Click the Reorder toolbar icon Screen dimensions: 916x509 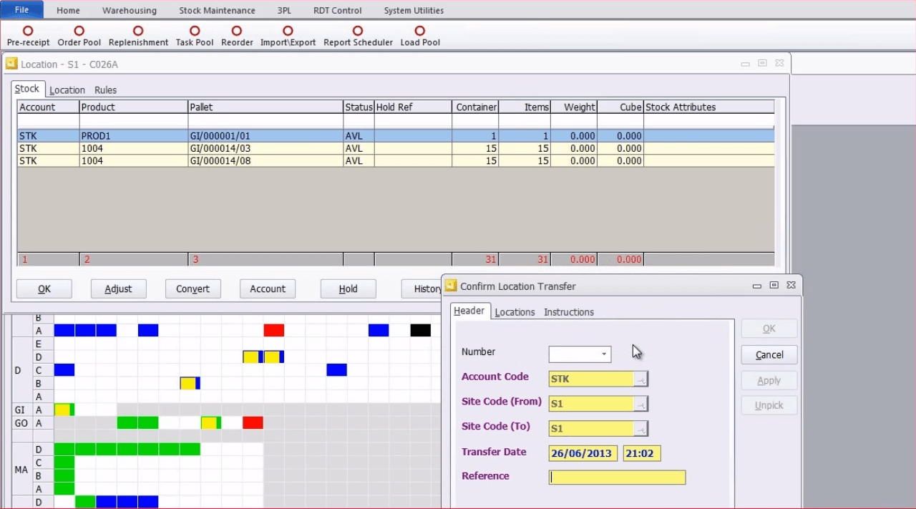[x=237, y=31]
